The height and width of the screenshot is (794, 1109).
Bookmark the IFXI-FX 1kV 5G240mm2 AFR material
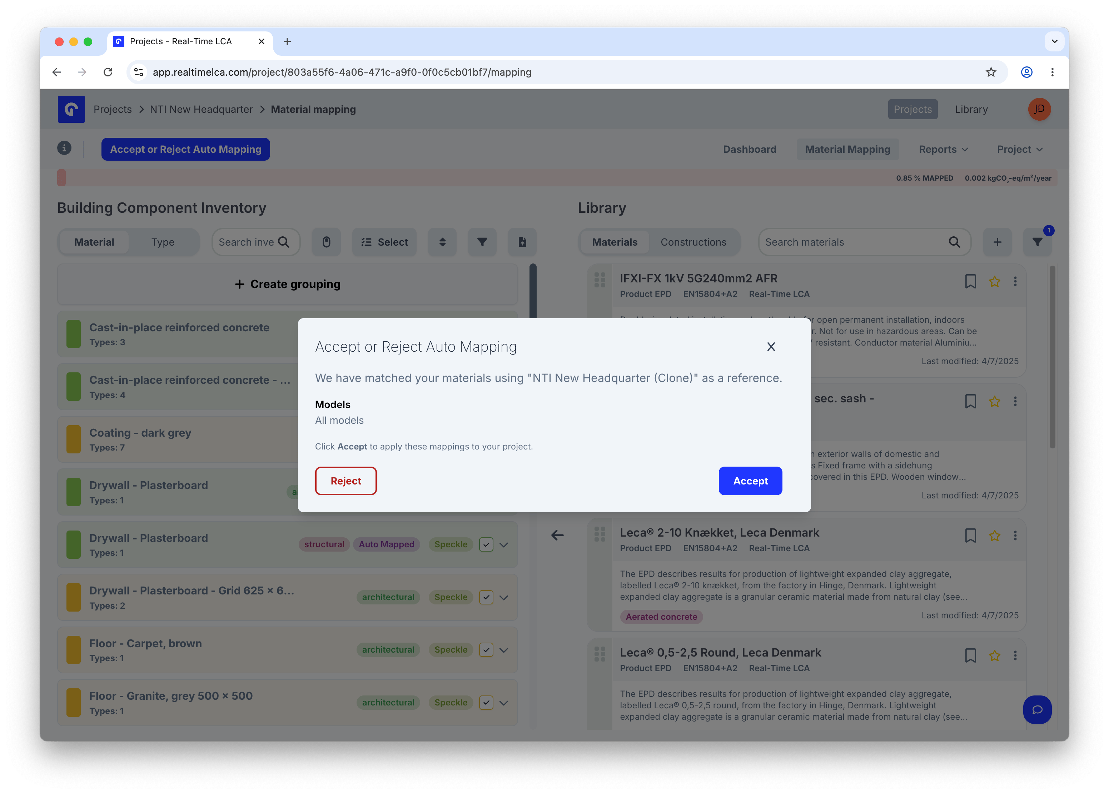(970, 281)
